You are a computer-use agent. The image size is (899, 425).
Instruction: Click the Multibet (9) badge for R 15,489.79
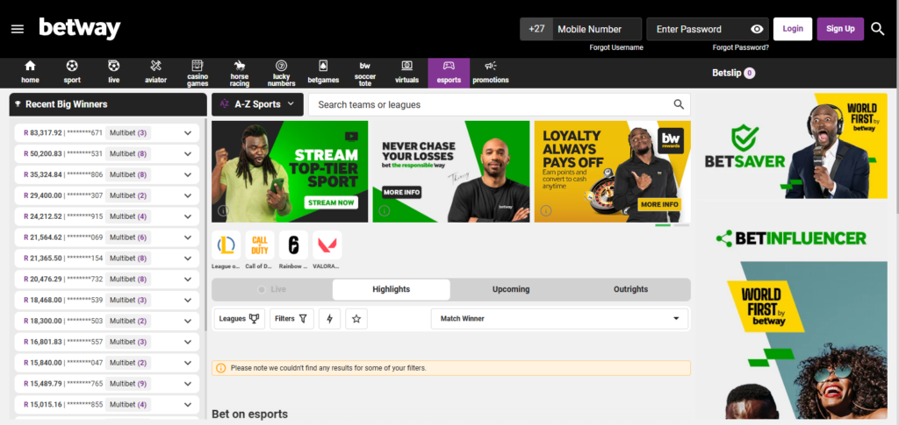(128, 384)
